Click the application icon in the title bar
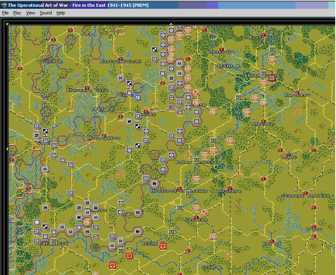The width and height of the screenshot is (336, 275). coord(4,5)
